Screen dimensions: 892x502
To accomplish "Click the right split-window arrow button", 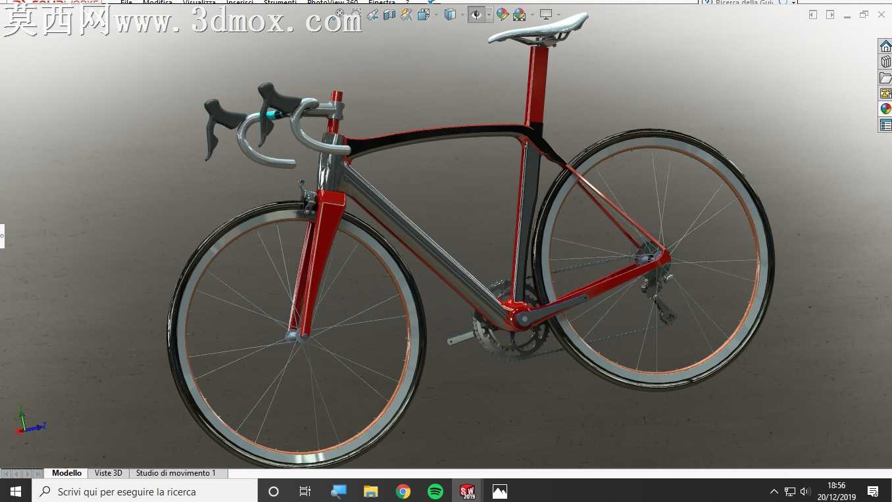I will (830, 14).
